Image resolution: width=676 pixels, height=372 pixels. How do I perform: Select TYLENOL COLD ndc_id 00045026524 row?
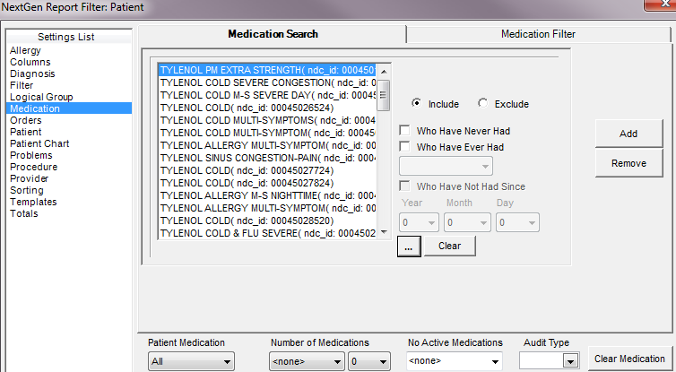coord(267,108)
